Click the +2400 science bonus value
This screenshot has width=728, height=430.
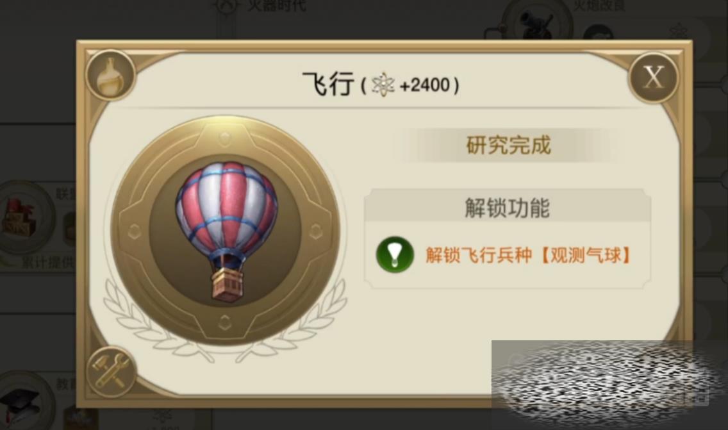pyautogui.click(x=424, y=85)
